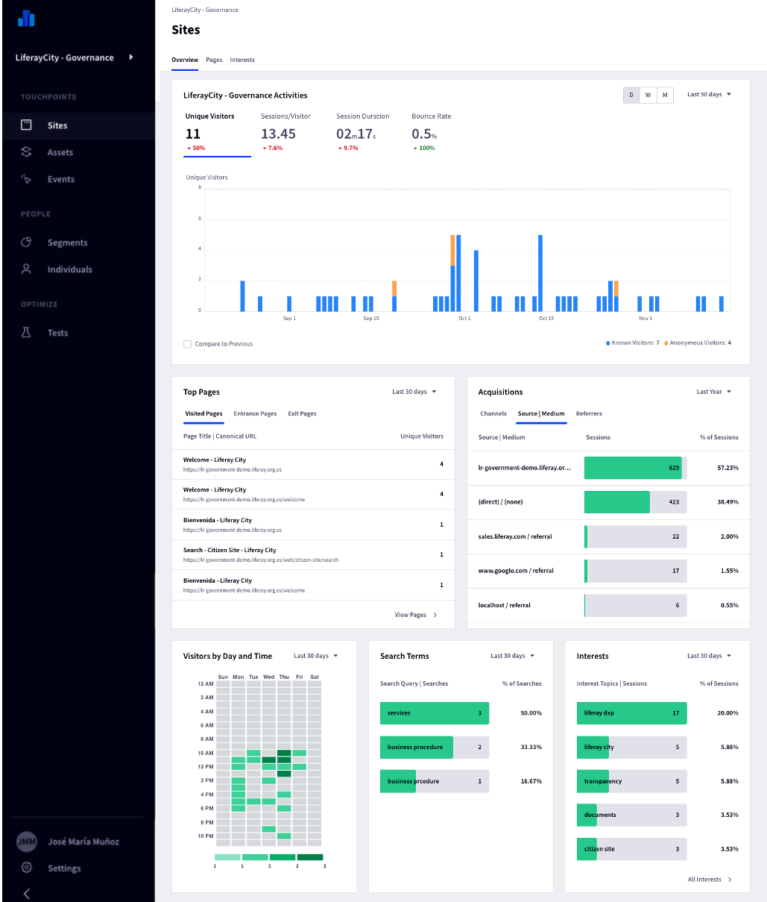The image size is (767, 902).
Task: Open the Settings link in sidebar
Action: point(64,868)
